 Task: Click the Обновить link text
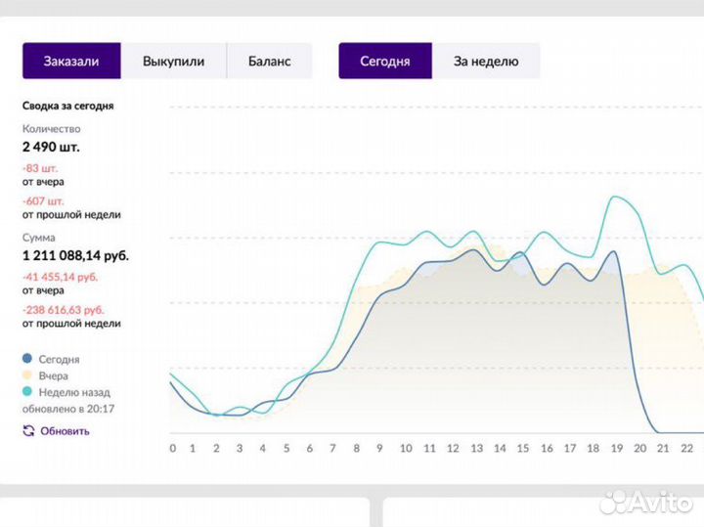(x=65, y=430)
